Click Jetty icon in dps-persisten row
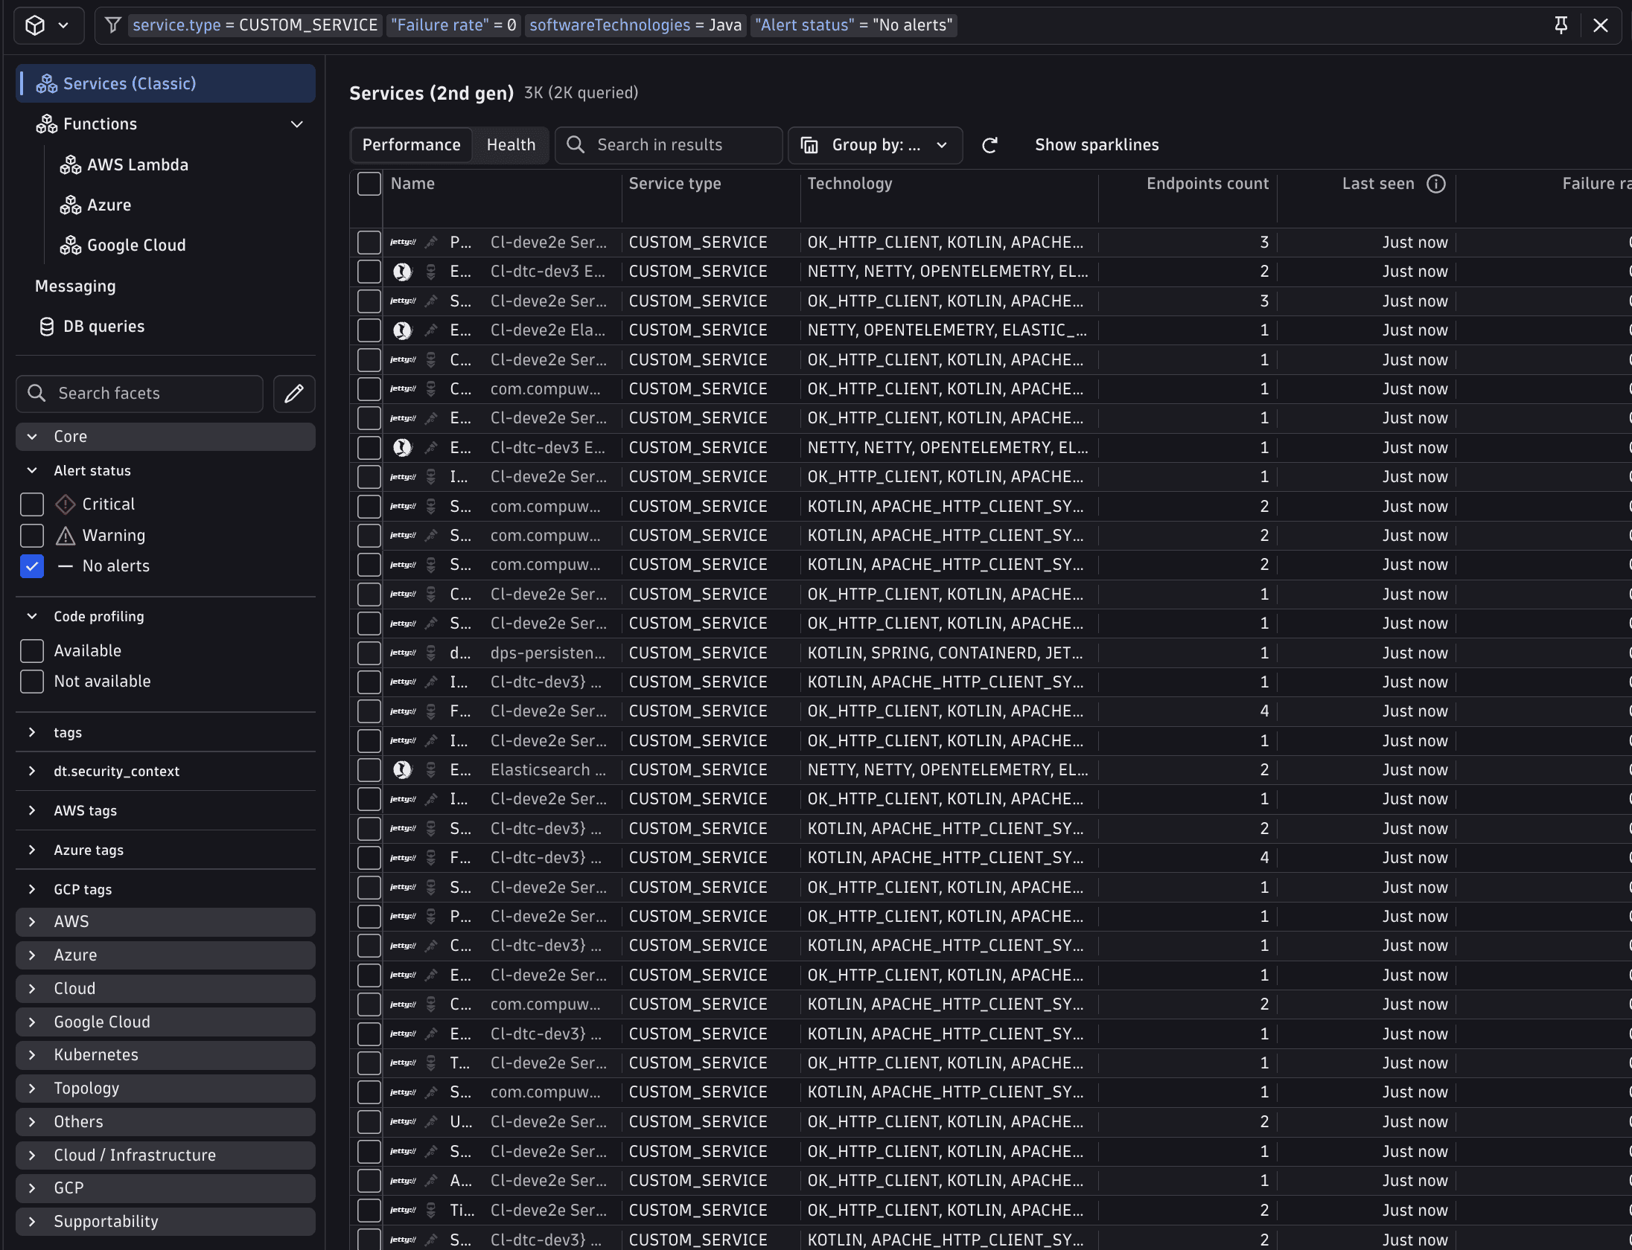Image resolution: width=1632 pixels, height=1250 pixels. tap(403, 653)
